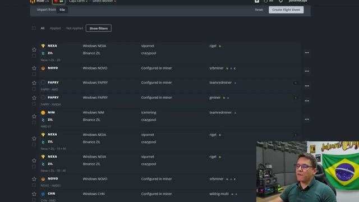Click the Hive OS logo
359x202 pixels.
[x=39, y=1]
